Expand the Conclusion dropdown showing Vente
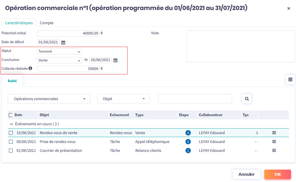This screenshot has height=182, width=296. 59,60
